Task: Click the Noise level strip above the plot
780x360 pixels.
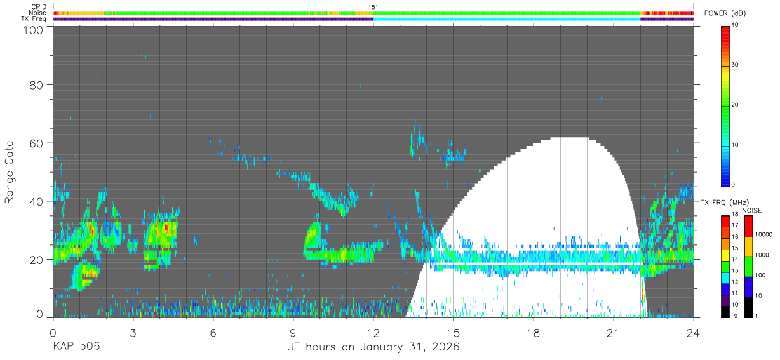Action: (373, 13)
